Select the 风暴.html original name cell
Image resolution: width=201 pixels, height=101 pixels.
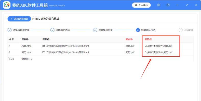point(26,46)
